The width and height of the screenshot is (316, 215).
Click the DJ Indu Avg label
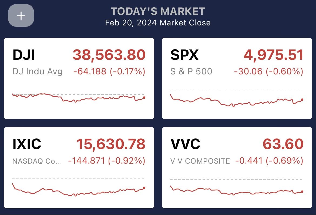click(37, 72)
